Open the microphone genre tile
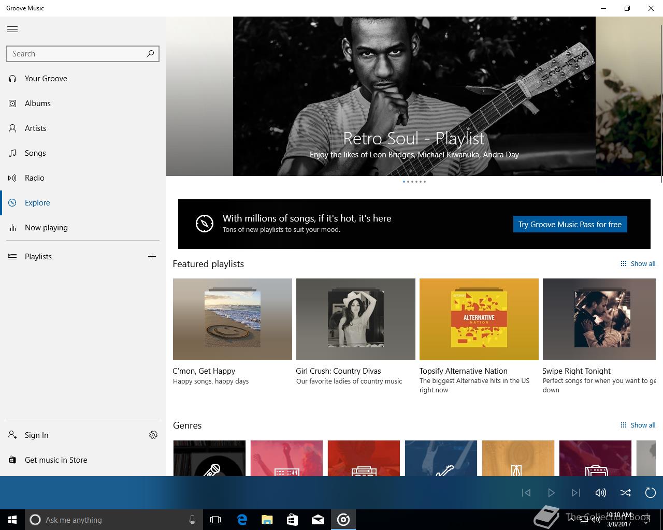Viewport: 663px width, 530px height. pyautogui.click(x=209, y=458)
